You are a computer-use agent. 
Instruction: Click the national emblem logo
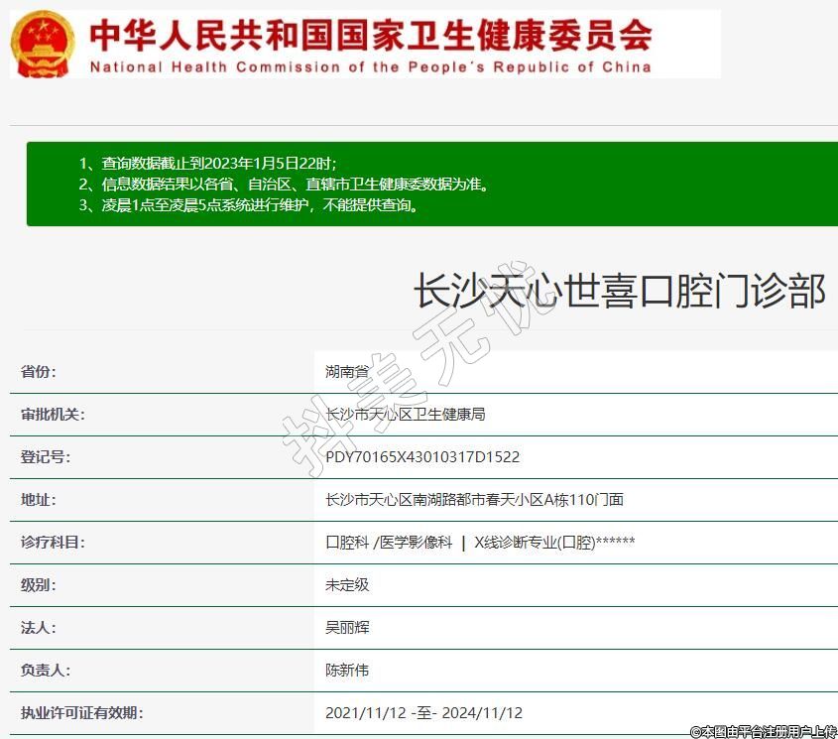[43, 44]
